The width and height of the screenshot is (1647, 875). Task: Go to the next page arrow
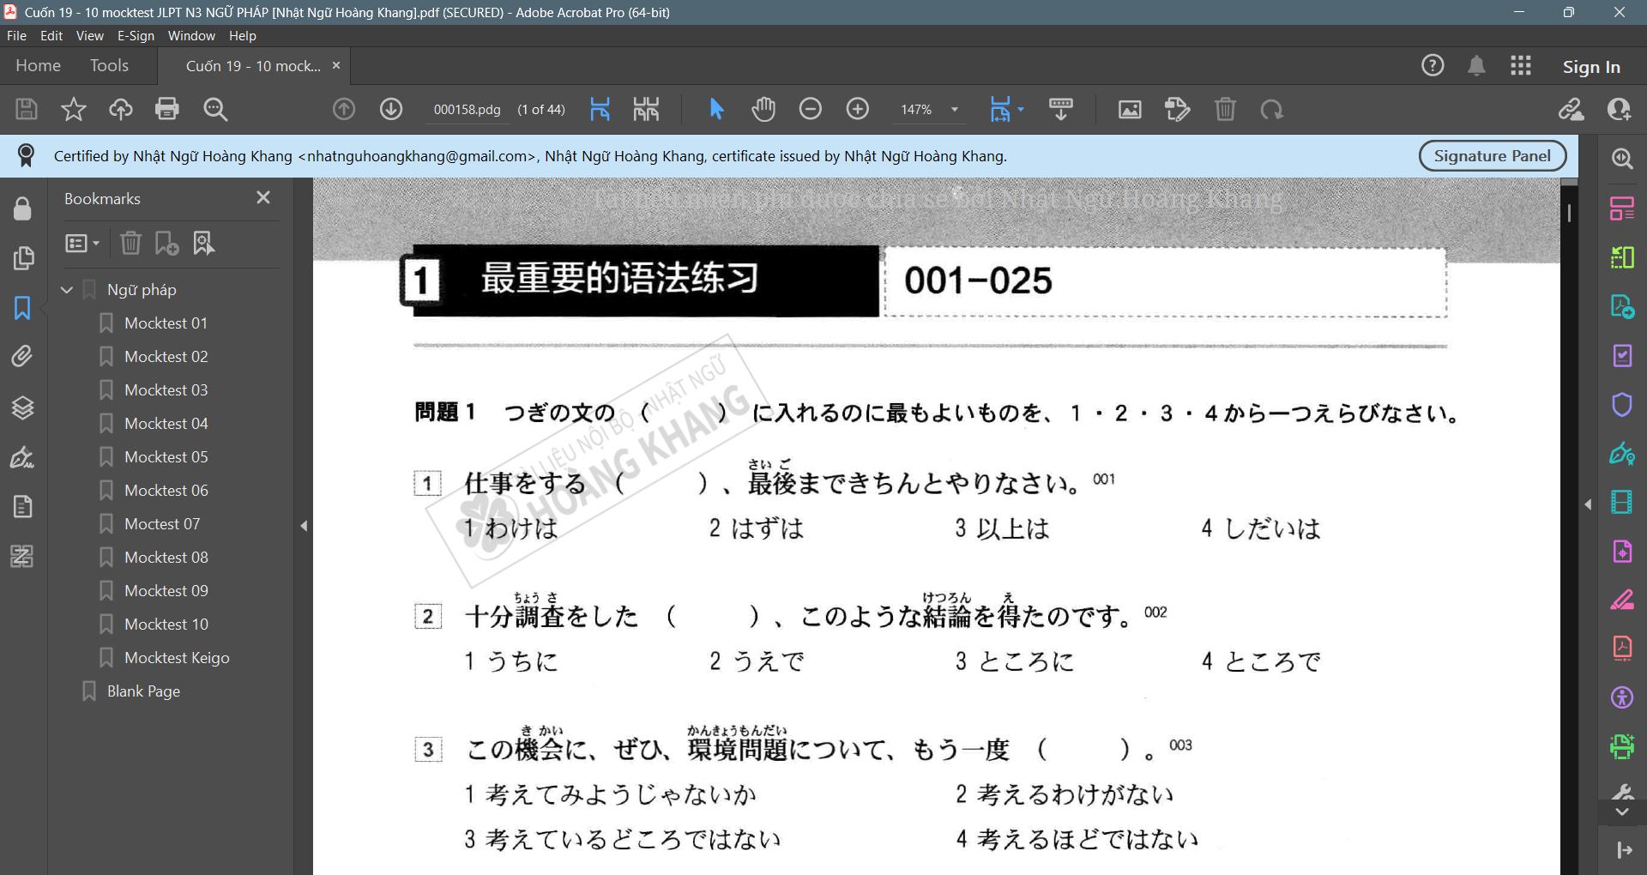[391, 109]
